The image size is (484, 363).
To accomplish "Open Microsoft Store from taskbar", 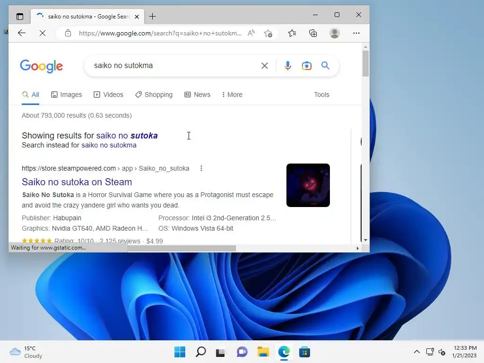I will coord(305,352).
